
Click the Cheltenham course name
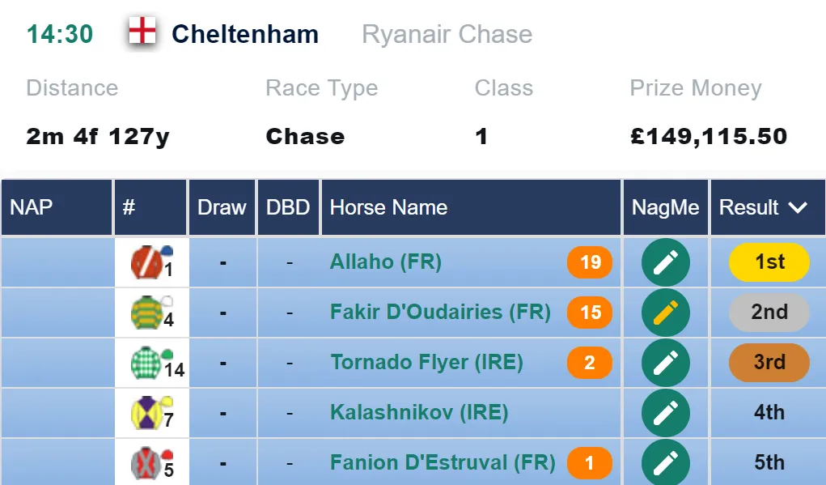[245, 34]
